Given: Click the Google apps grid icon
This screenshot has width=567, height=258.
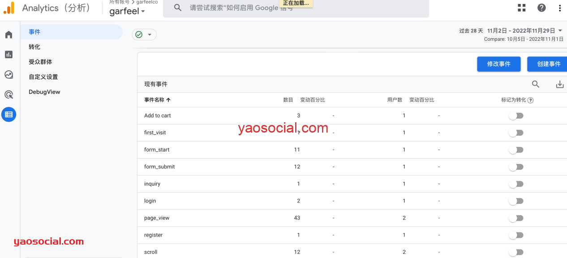Looking at the screenshot, I should tap(522, 8).
